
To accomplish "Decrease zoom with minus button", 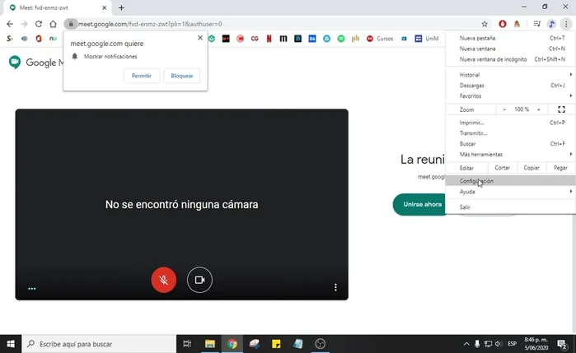I will [x=504, y=109].
